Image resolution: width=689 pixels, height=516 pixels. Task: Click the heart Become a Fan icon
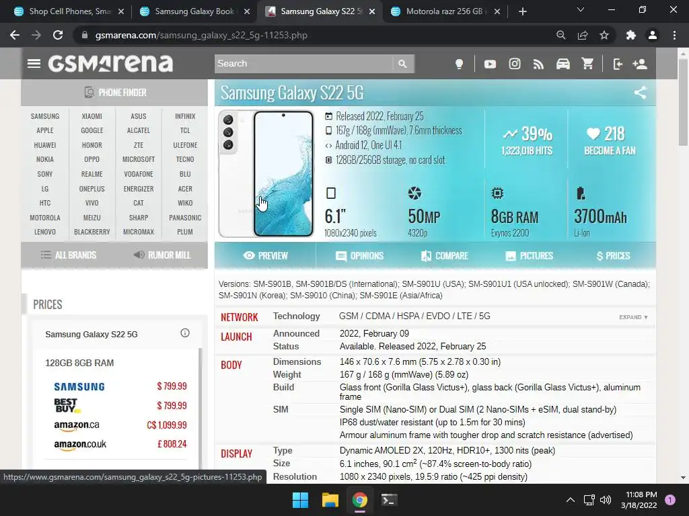coord(593,134)
